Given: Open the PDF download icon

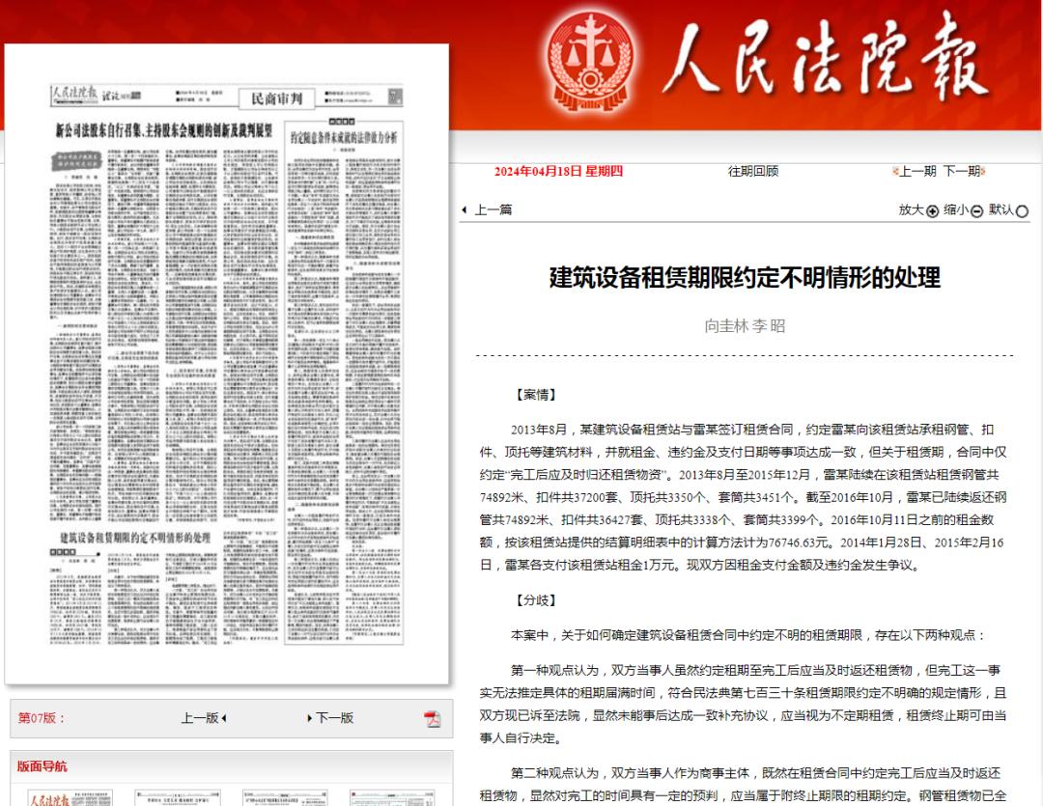Looking at the screenshot, I should coord(433,719).
